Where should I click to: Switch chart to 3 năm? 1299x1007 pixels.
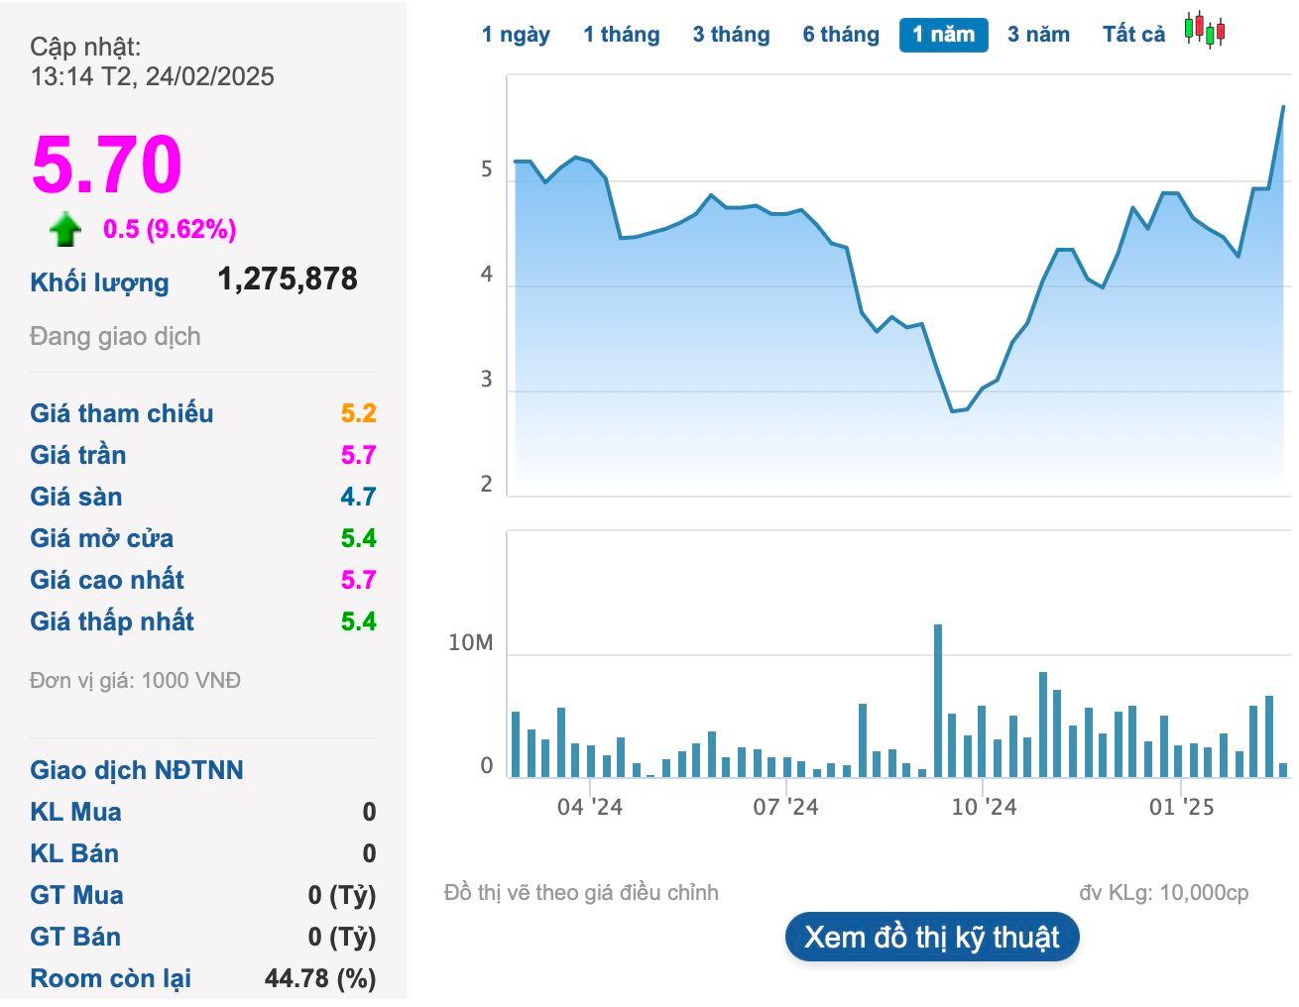point(1038,35)
